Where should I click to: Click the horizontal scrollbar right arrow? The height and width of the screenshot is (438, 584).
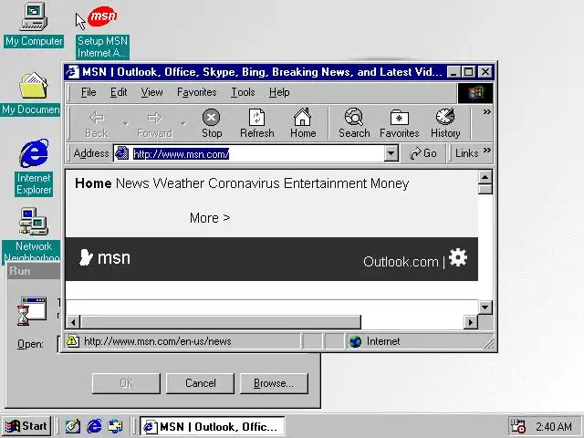471,322
